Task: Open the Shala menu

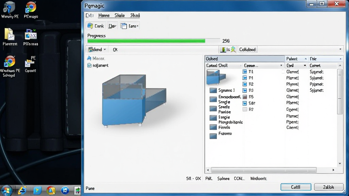Action: (120, 15)
